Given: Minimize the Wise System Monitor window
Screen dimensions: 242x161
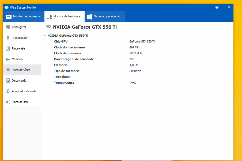Looking at the screenshot, I should [223, 7].
